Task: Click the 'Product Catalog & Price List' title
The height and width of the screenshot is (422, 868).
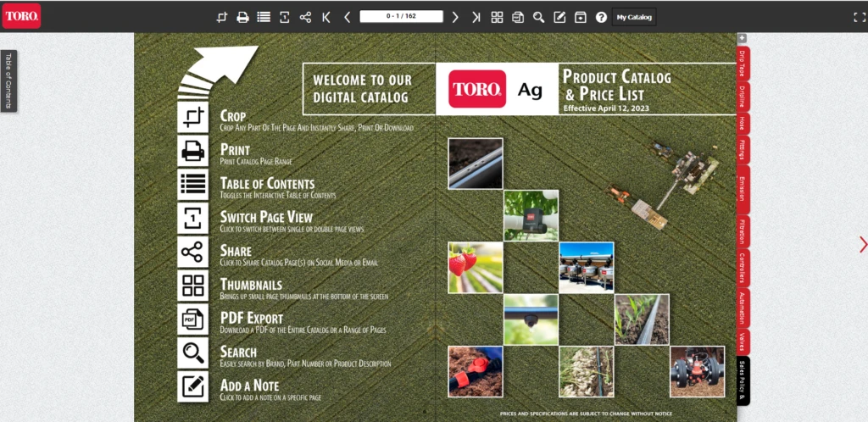Action: tap(617, 86)
